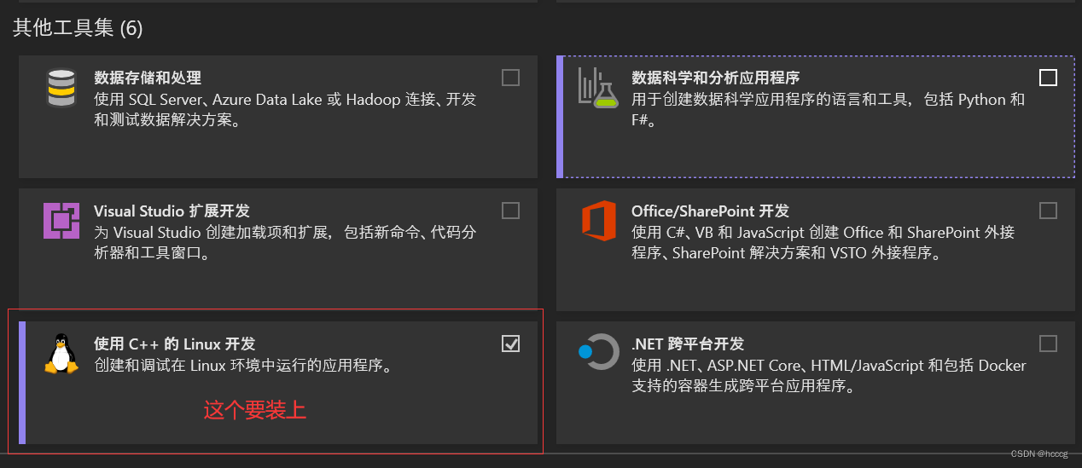Screen dimensions: 1082x468
Task: Click the Linux penguin icon
Action: tap(61, 353)
